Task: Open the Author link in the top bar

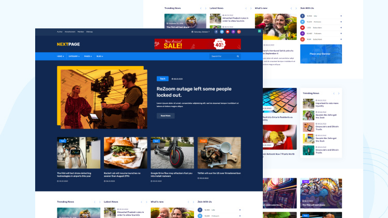Action: click(x=59, y=32)
